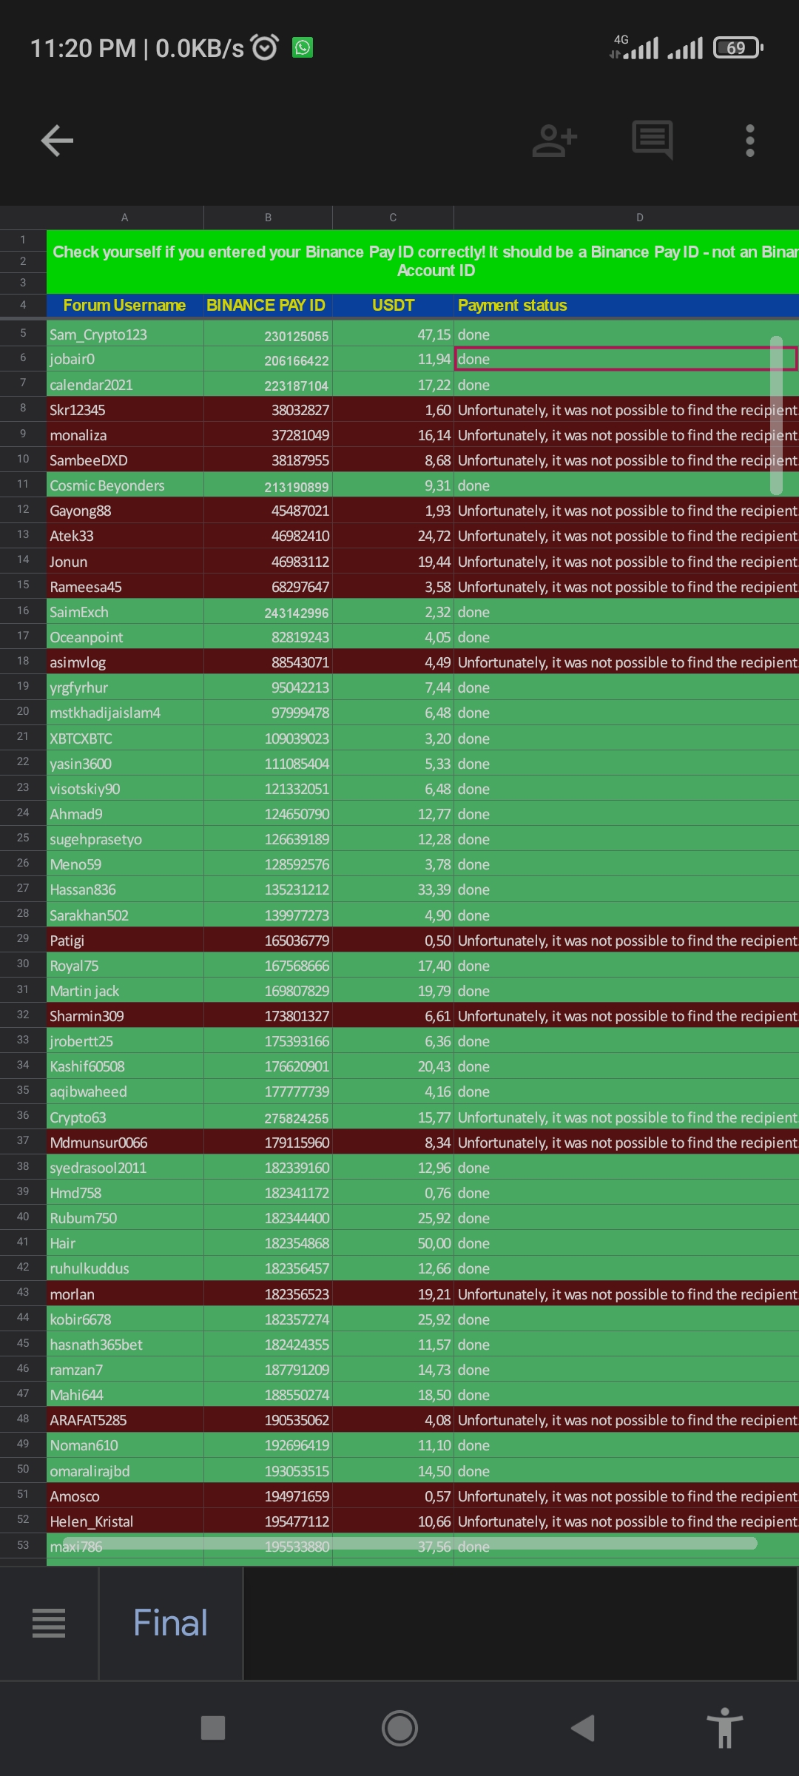Select SambeeDXD's payment status cell

pyautogui.click(x=626, y=460)
